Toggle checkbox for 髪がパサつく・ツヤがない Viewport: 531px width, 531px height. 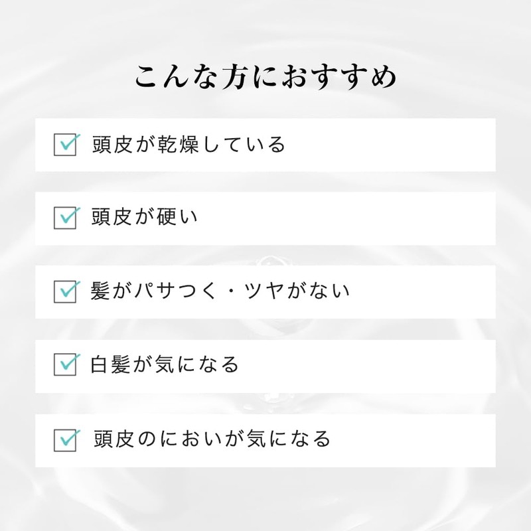[x=65, y=291]
